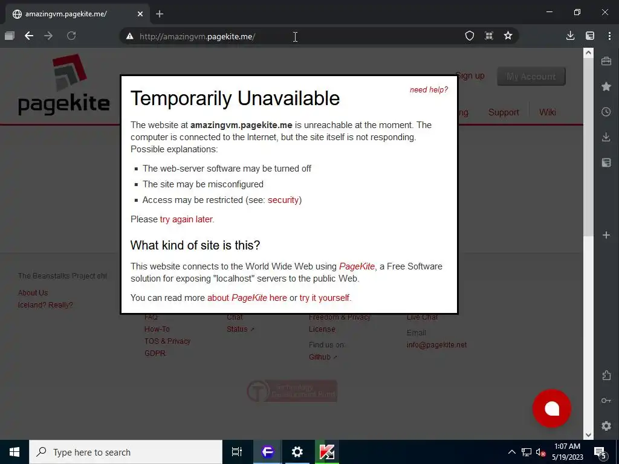Click the taskbar search box
The height and width of the screenshot is (464, 619).
tap(126, 452)
